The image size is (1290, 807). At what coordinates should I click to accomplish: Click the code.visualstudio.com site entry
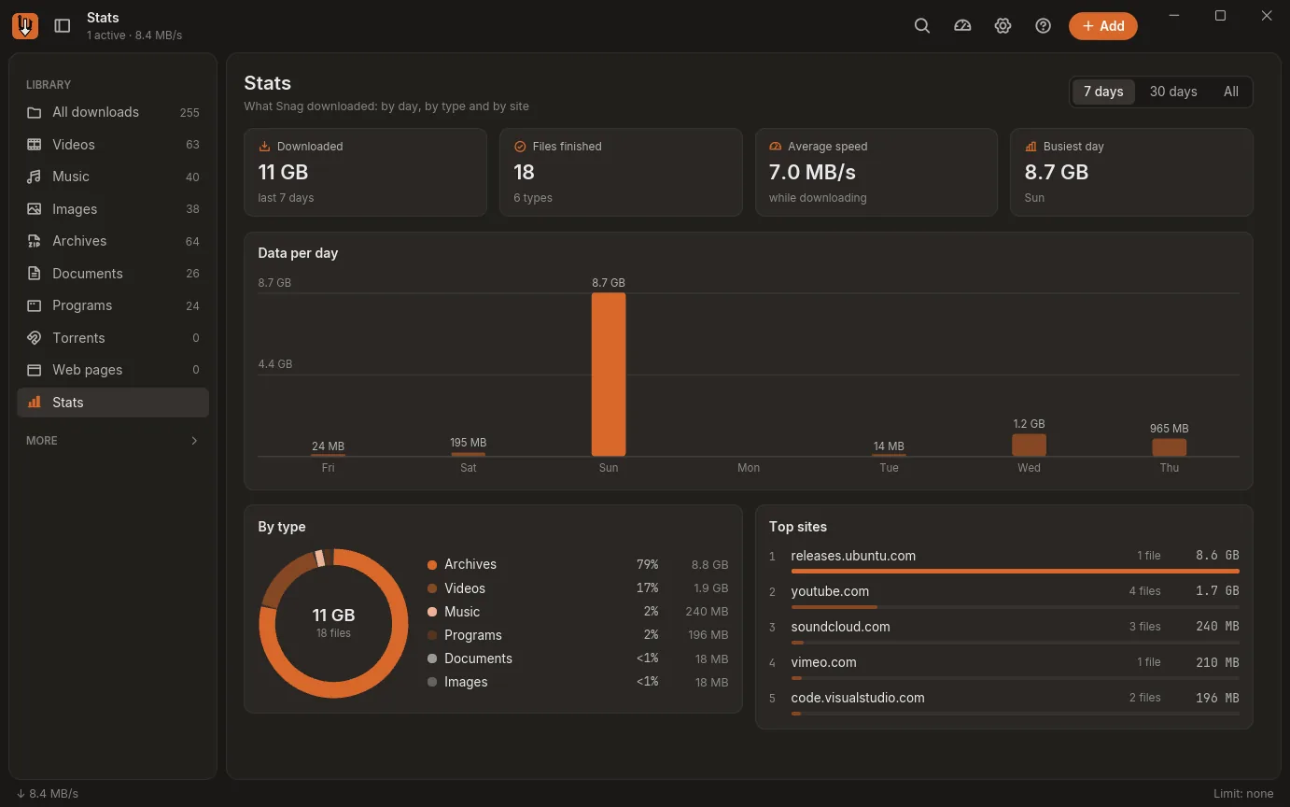(x=1004, y=701)
